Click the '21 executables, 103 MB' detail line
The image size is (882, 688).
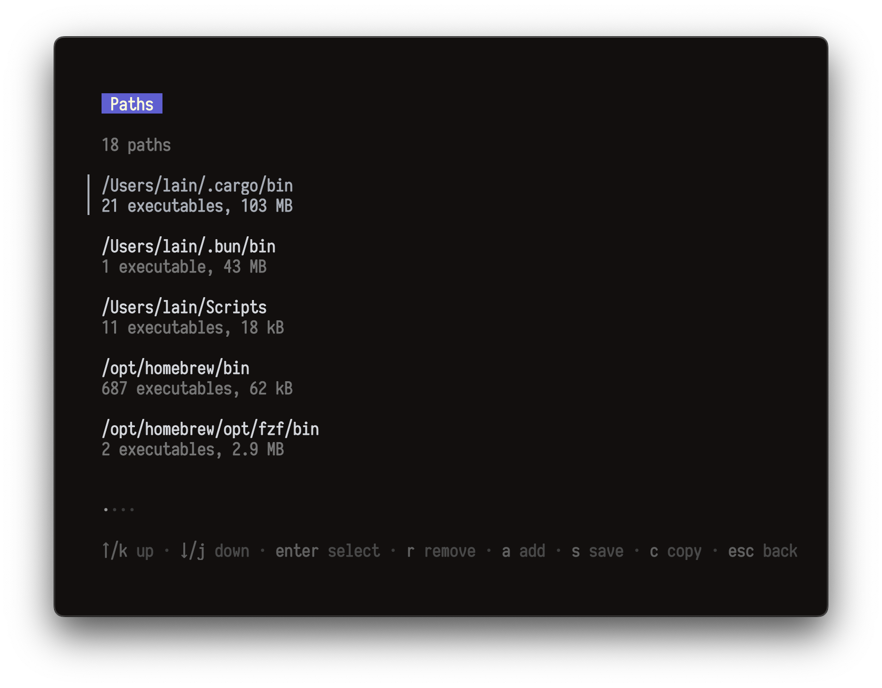tap(197, 206)
